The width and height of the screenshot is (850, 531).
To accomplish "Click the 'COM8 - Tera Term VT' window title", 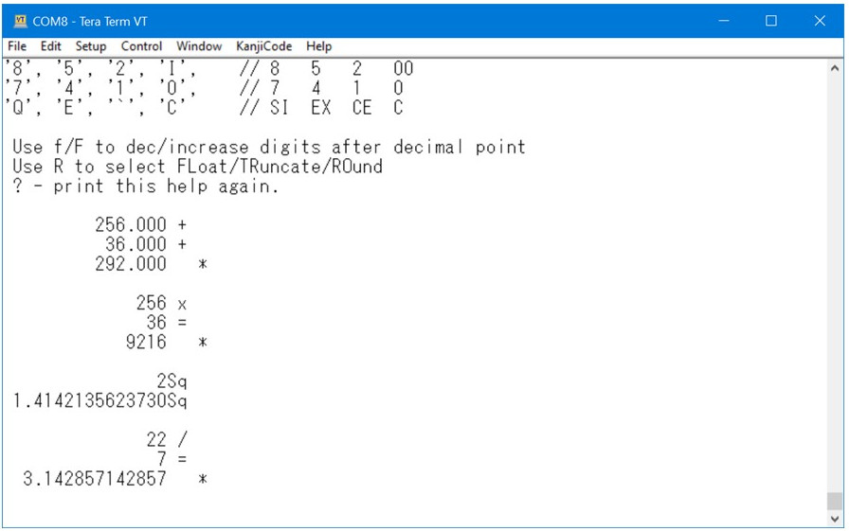I will pyautogui.click(x=90, y=21).
